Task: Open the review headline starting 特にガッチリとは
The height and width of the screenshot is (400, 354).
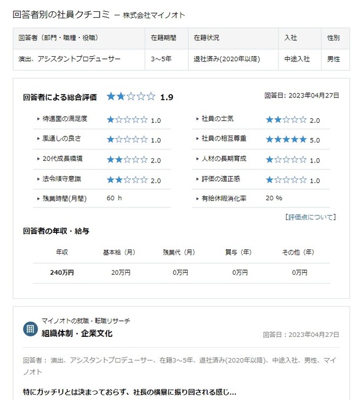Action: pyautogui.click(x=130, y=392)
